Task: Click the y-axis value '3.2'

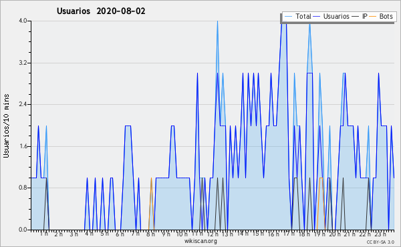Action: pyautogui.click(x=23, y=63)
